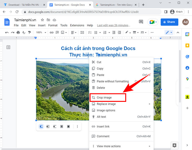Click the Ad account avatar
This screenshot has width=192, height=150.
[x=185, y=22]
